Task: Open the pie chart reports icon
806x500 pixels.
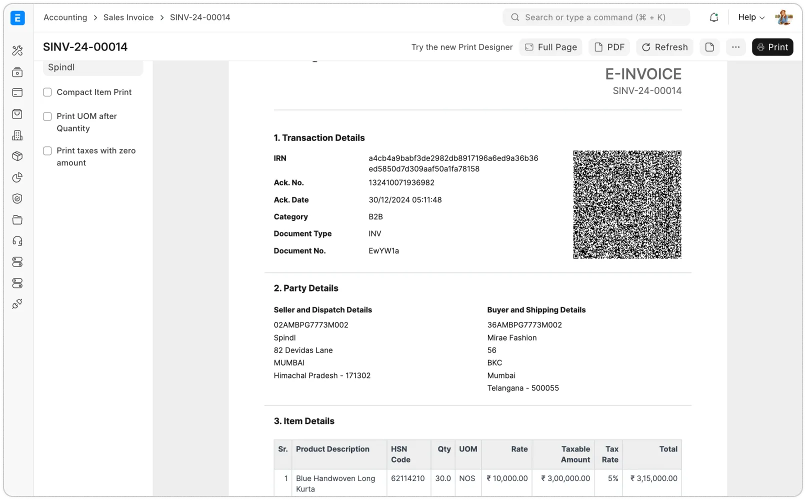Action: coord(17,177)
